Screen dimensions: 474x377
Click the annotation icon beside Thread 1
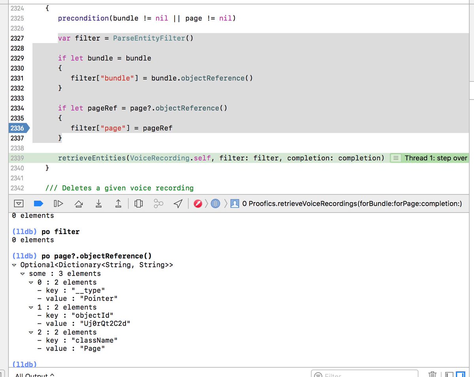(x=396, y=158)
